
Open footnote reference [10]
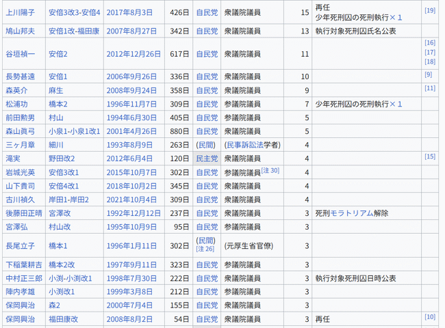click(430, 317)
